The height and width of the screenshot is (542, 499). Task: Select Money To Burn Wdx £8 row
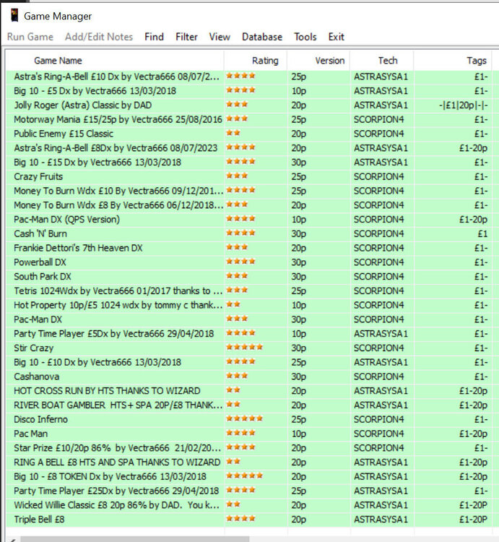252,205
